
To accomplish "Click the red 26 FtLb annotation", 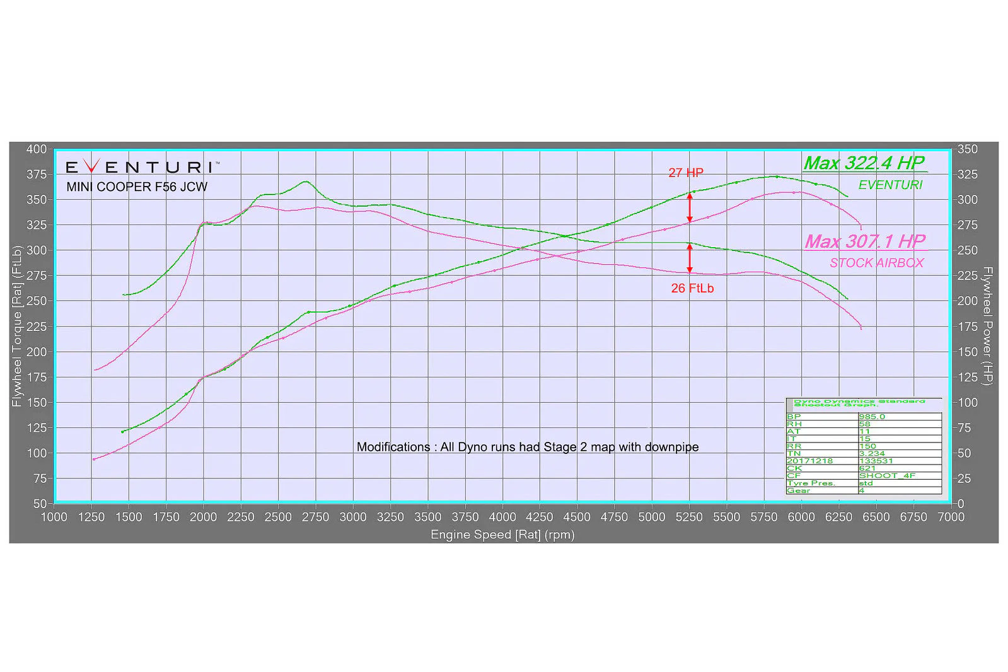I will pos(692,288).
